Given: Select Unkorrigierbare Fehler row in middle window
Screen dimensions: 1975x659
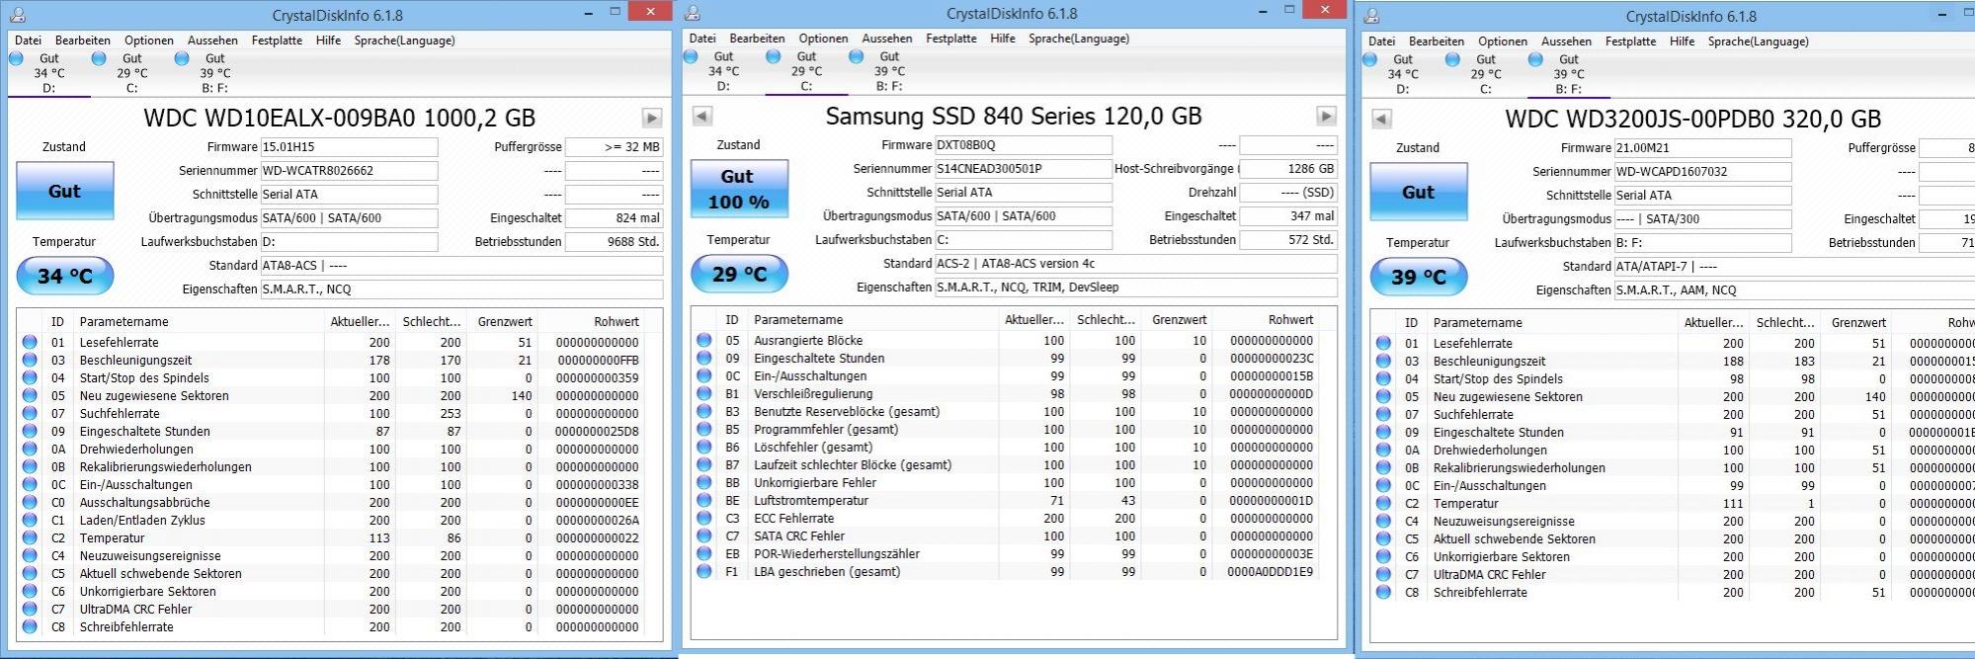Looking at the screenshot, I should (x=1005, y=483).
